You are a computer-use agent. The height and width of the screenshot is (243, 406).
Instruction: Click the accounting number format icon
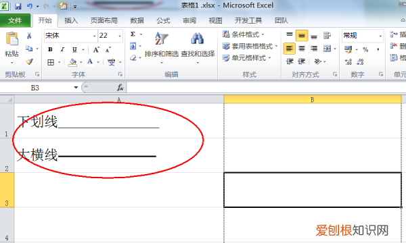pyautogui.click(x=348, y=49)
